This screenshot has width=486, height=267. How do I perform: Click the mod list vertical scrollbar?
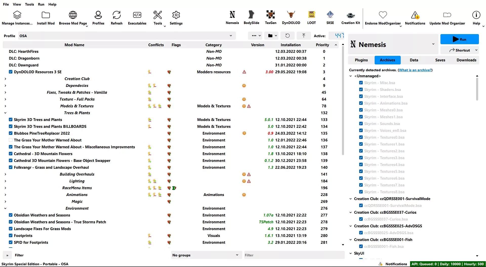[343, 101]
